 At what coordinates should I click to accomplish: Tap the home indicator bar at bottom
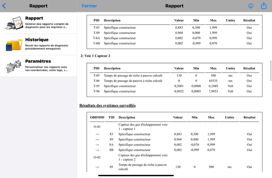[x=136, y=175]
